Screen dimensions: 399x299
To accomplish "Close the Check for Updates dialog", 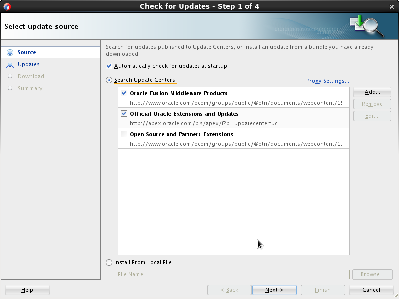I will tap(392, 7).
